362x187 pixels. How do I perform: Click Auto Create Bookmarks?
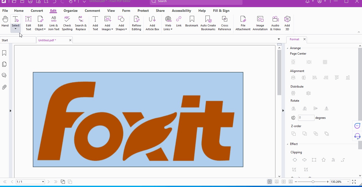(x=208, y=23)
